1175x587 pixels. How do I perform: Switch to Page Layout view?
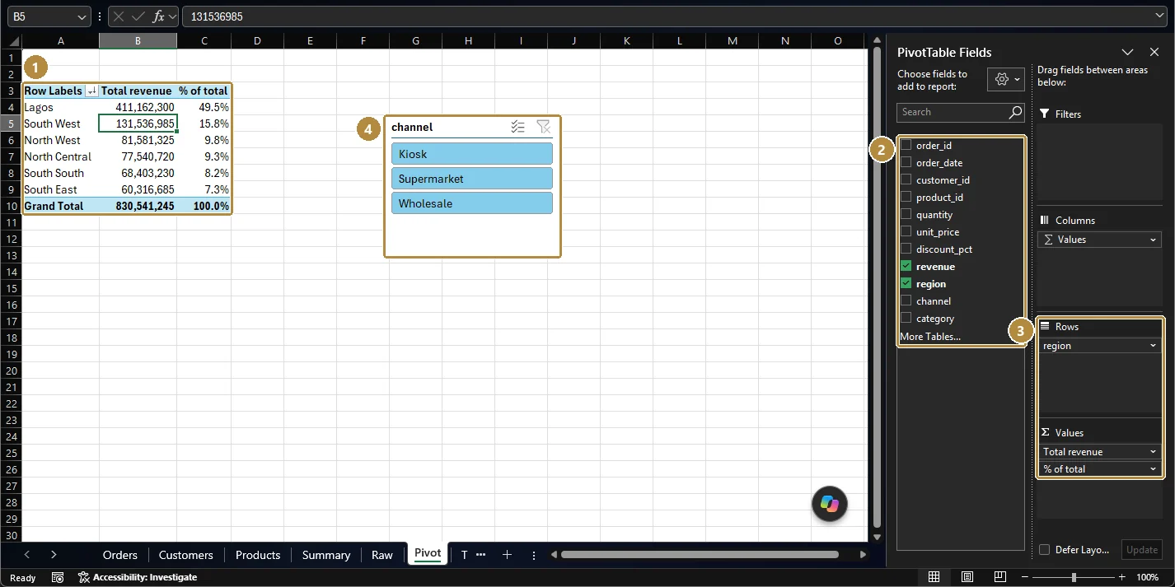pyautogui.click(x=967, y=577)
